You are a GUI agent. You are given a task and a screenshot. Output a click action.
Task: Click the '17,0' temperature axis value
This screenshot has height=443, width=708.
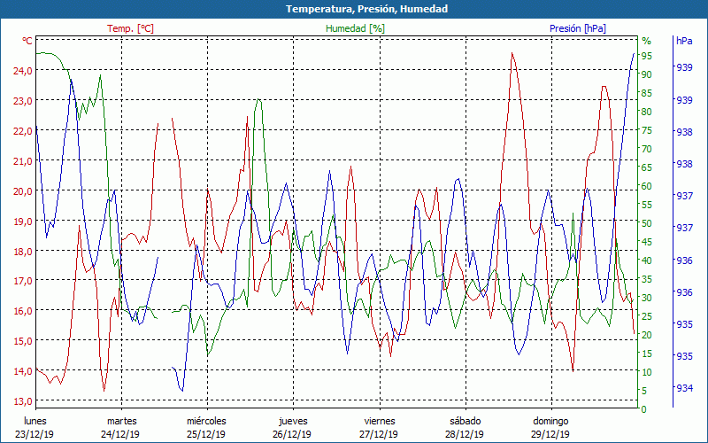tap(23, 281)
